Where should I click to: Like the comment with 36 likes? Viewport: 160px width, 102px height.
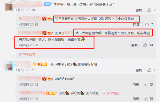(x=149, y=10)
